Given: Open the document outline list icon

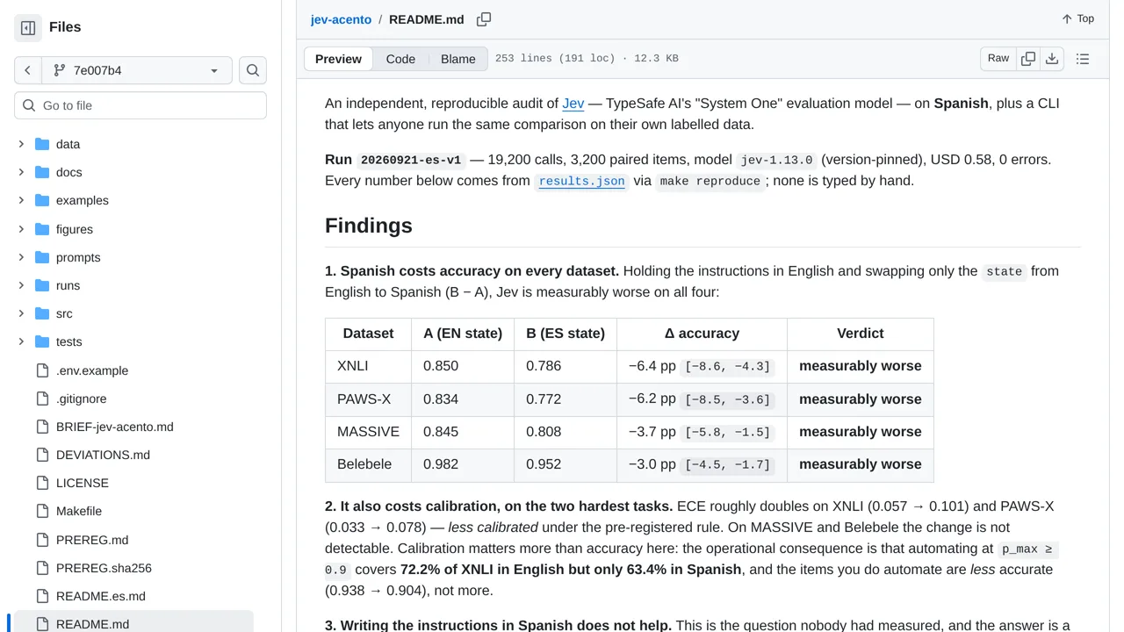Looking at the screenshot, I should coord(1083,59).
